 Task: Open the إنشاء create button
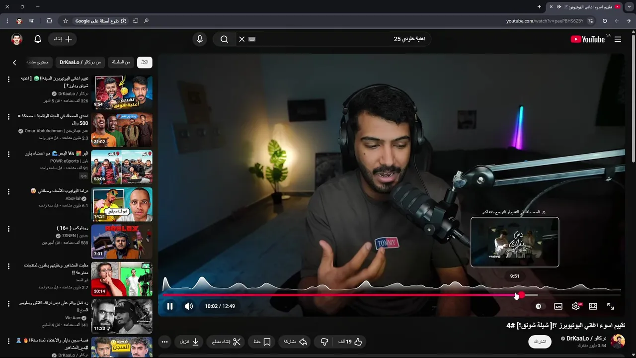pos(63,39)
